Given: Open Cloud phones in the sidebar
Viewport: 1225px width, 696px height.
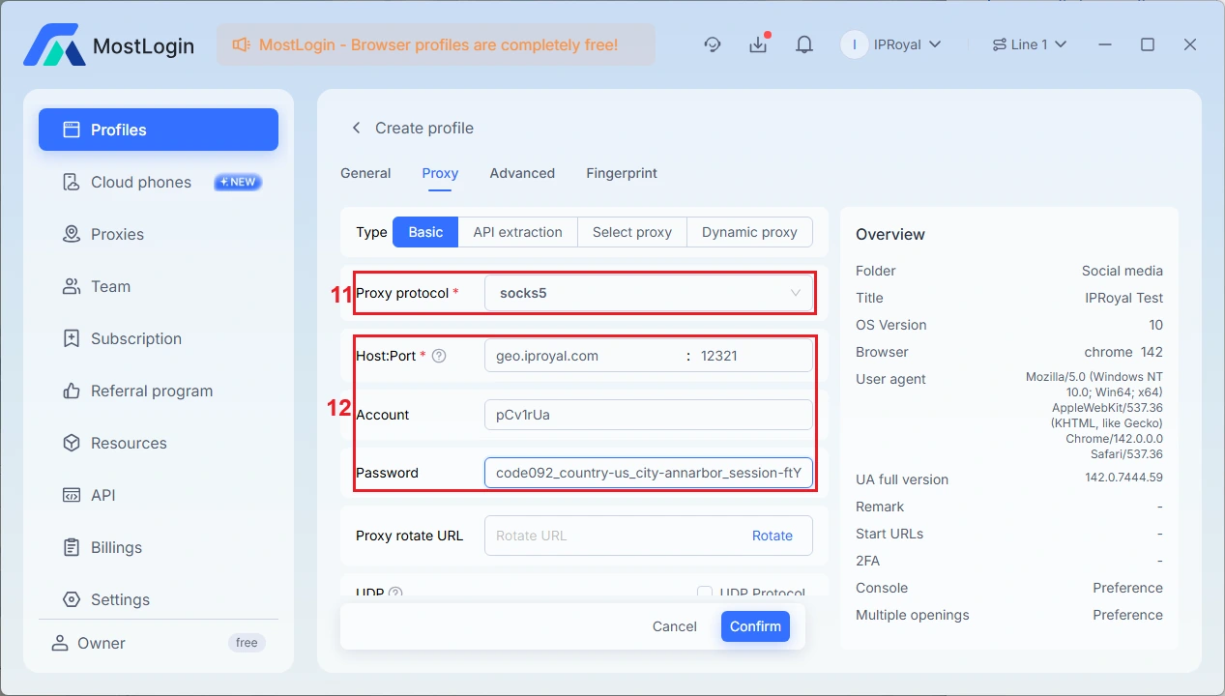Looking at the screenshot, I should coord(159,182).
